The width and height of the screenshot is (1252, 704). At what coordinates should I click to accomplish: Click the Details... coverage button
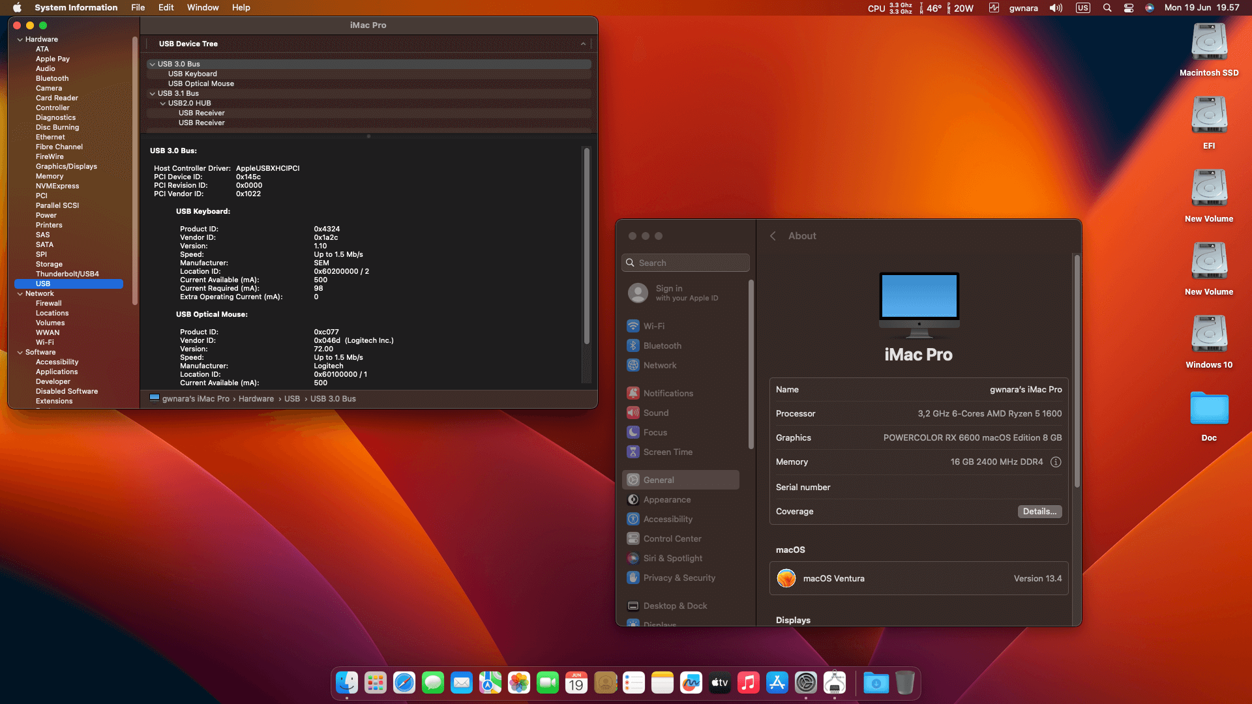(x=1039, y=512)
